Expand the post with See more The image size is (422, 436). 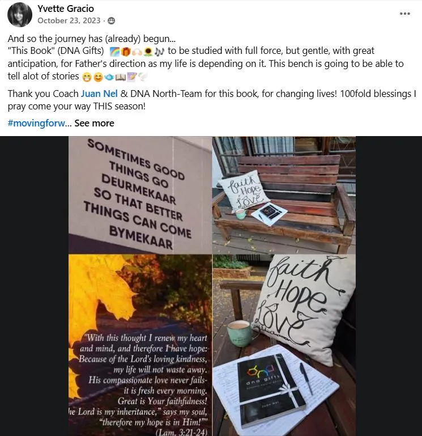(94, 123)
